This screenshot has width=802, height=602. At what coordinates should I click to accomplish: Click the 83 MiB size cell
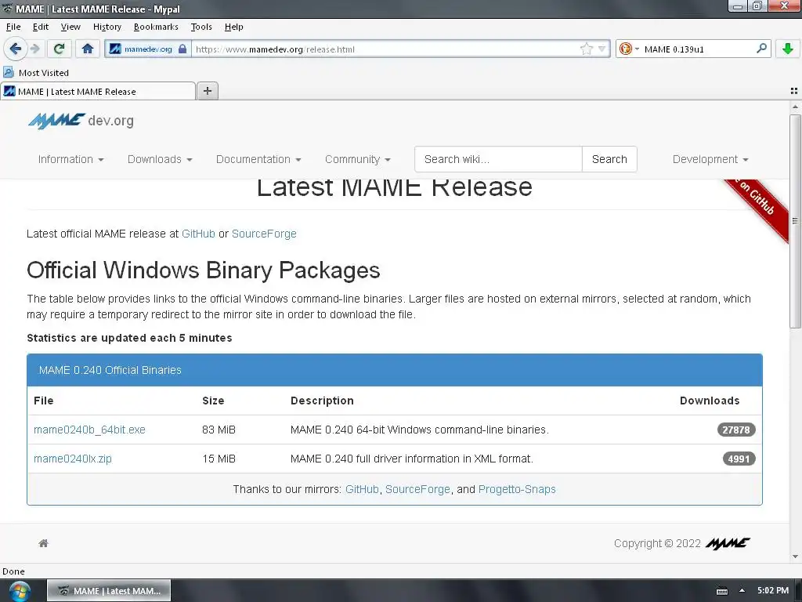[219, 430]
